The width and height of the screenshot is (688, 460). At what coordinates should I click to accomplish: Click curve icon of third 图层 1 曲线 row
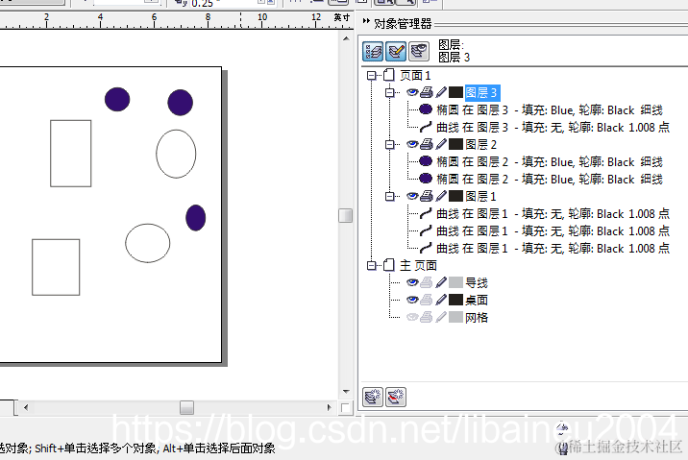[426, 248]
